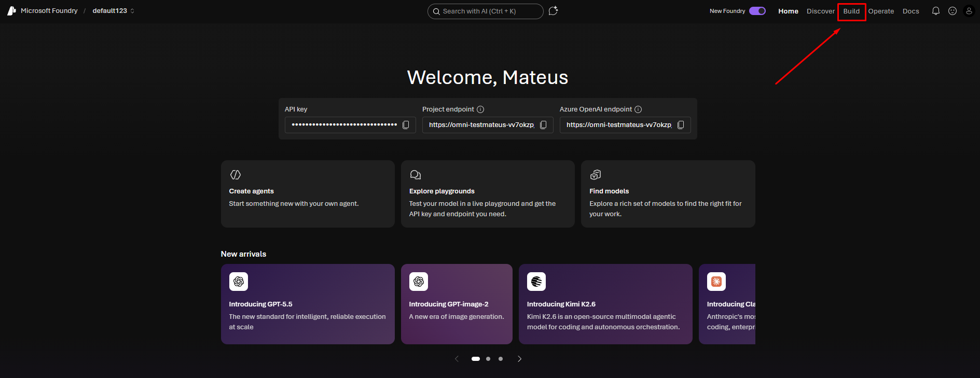Viewport: 980px width, 378px height.
Task: Click the AI chat sparkle icon beside search
Action: coord(553,11)
